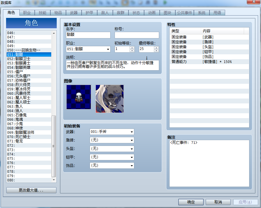Click the 类型 column header
This screenshot has height=208, width=261.
185,31
